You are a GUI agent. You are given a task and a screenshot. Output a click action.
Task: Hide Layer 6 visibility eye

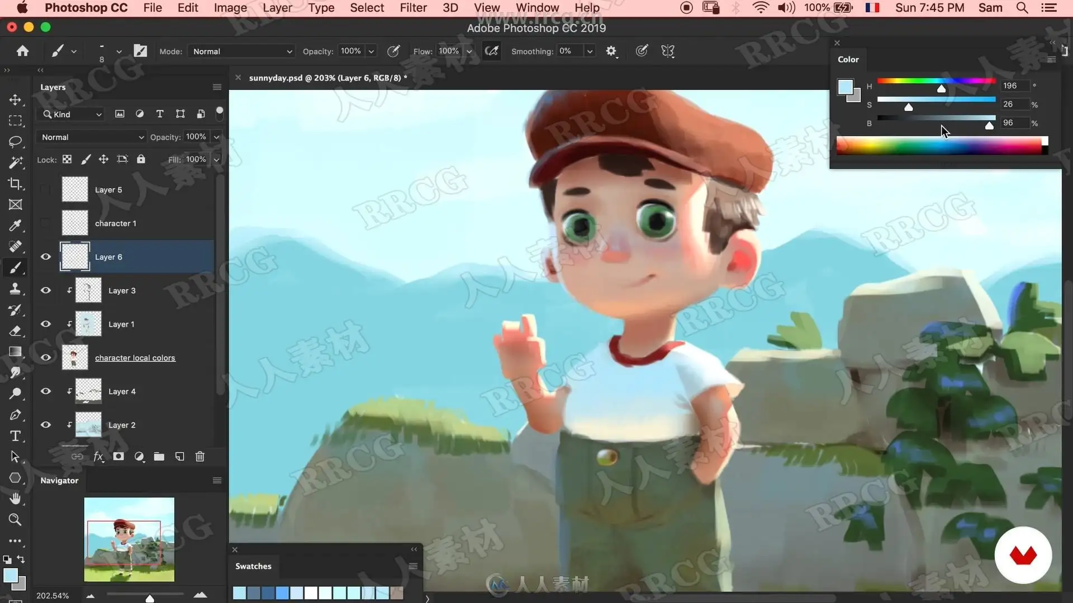click(46, 257)
